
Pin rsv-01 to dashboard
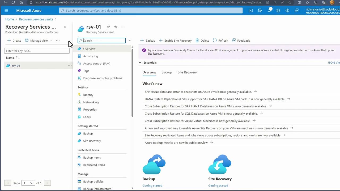108,27
